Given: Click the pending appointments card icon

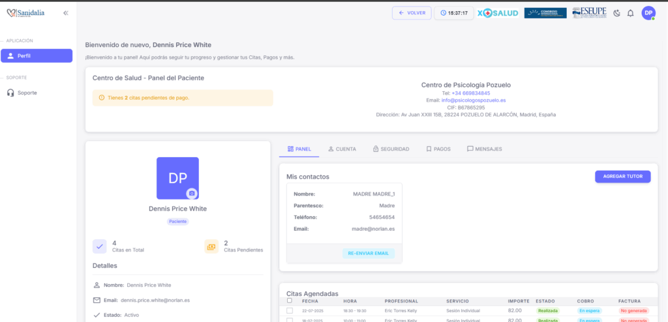Looking at the screenshot, I should 211,246.
